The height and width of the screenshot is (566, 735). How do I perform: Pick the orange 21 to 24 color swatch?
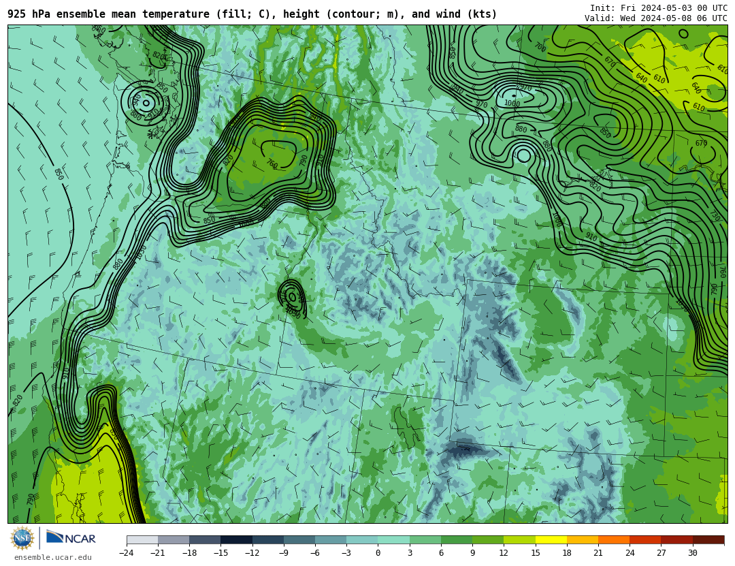point(614,539)
